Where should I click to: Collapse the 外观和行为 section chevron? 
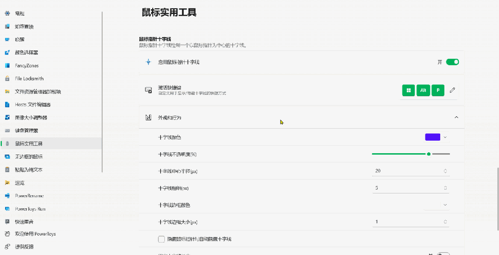456,118
